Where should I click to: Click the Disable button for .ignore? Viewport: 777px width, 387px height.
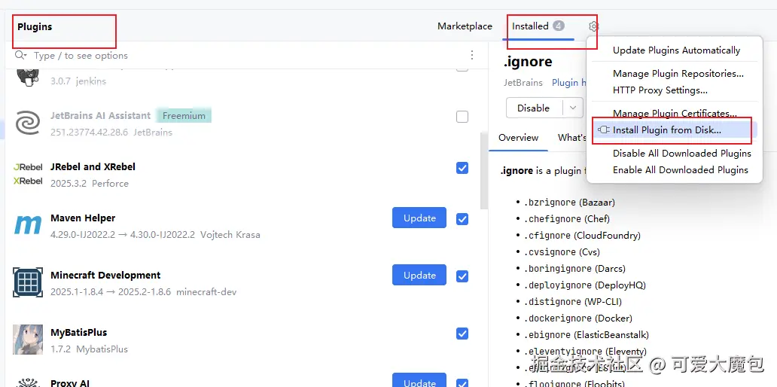[534, 108]
